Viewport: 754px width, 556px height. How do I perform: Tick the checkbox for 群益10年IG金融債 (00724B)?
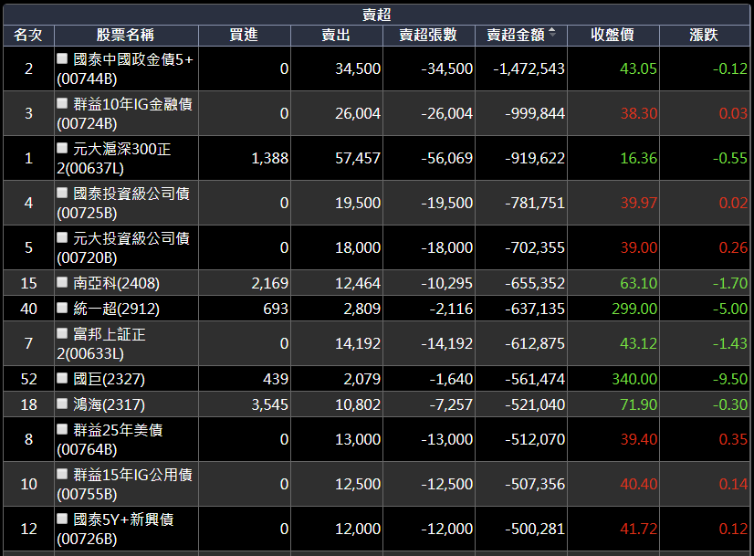[62, 103]
